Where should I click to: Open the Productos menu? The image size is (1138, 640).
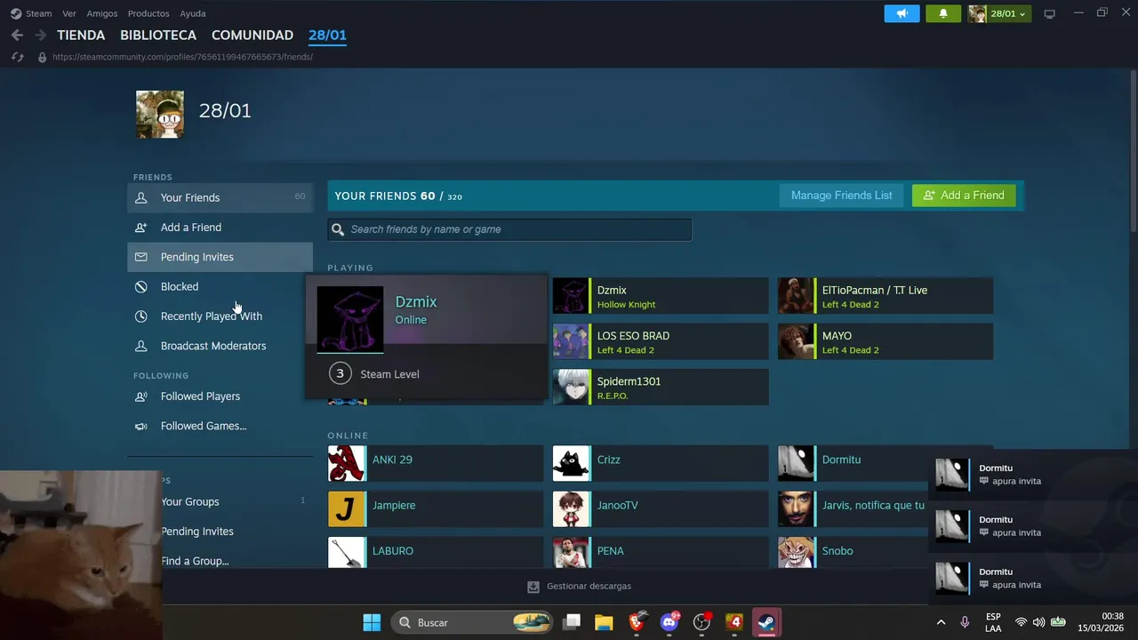click(x=148, y=13)
